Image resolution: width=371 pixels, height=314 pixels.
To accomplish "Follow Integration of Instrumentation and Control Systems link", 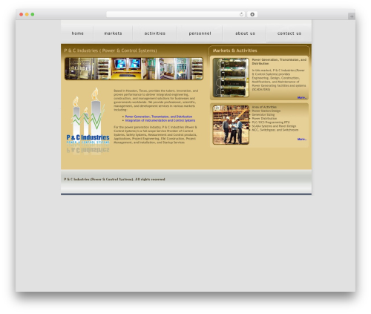I will (160, 120).
